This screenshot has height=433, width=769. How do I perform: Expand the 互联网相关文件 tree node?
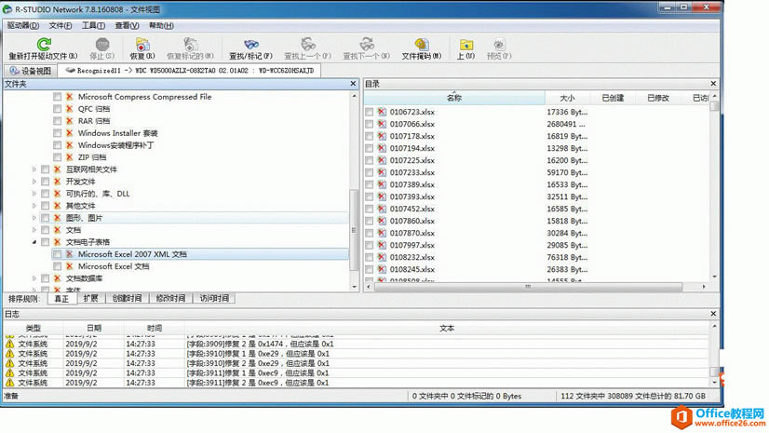(34, 169)
